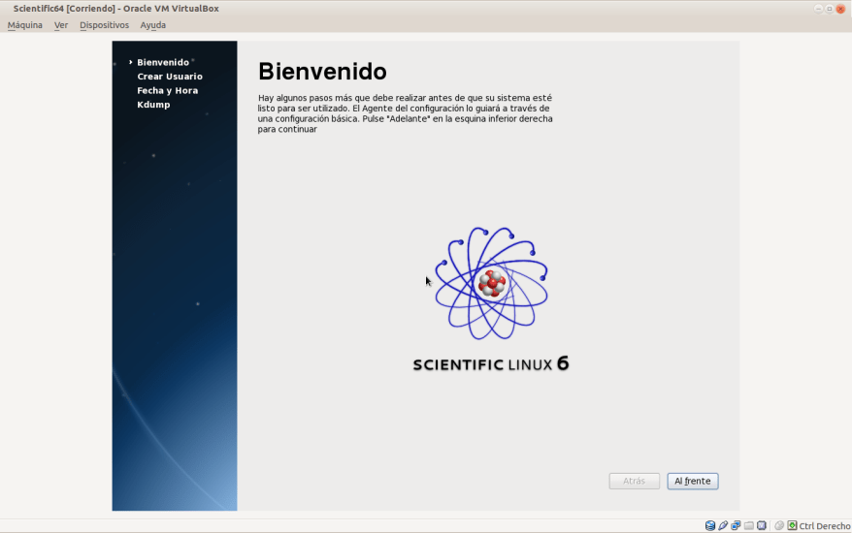Maximize the VirtualBox window

(830, 9)
